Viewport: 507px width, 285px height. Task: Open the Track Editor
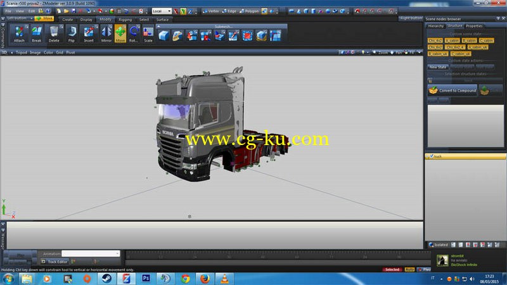pos(55,262)
